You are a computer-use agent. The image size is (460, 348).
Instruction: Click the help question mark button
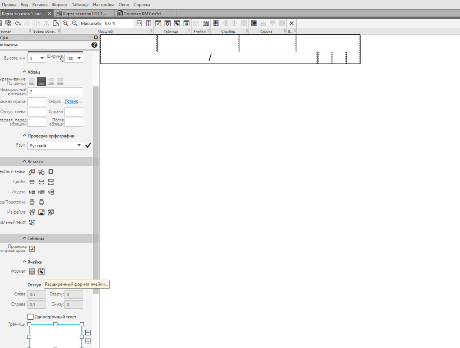[x=94, y=45]
